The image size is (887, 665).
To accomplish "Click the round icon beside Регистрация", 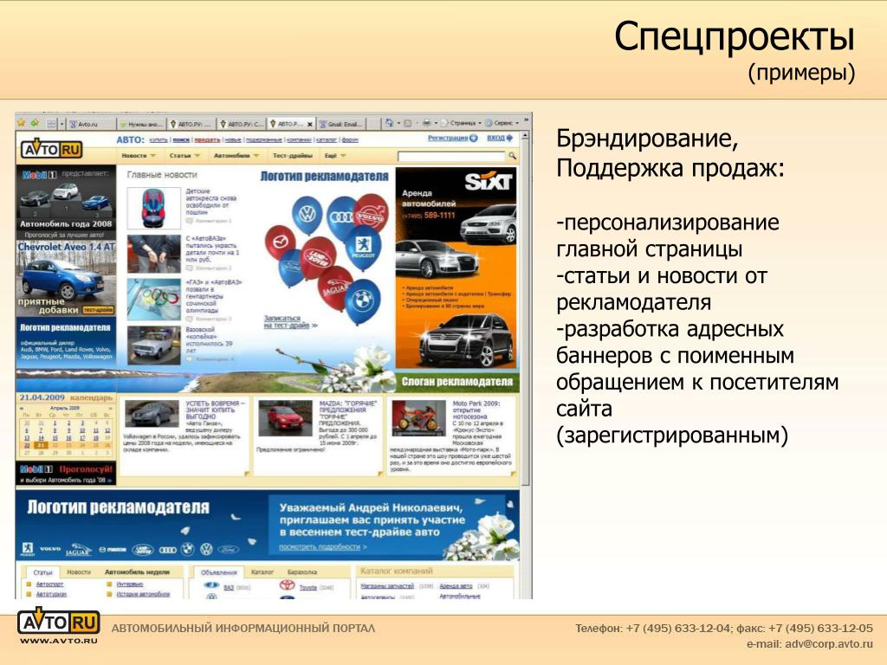I will (474, 138).
